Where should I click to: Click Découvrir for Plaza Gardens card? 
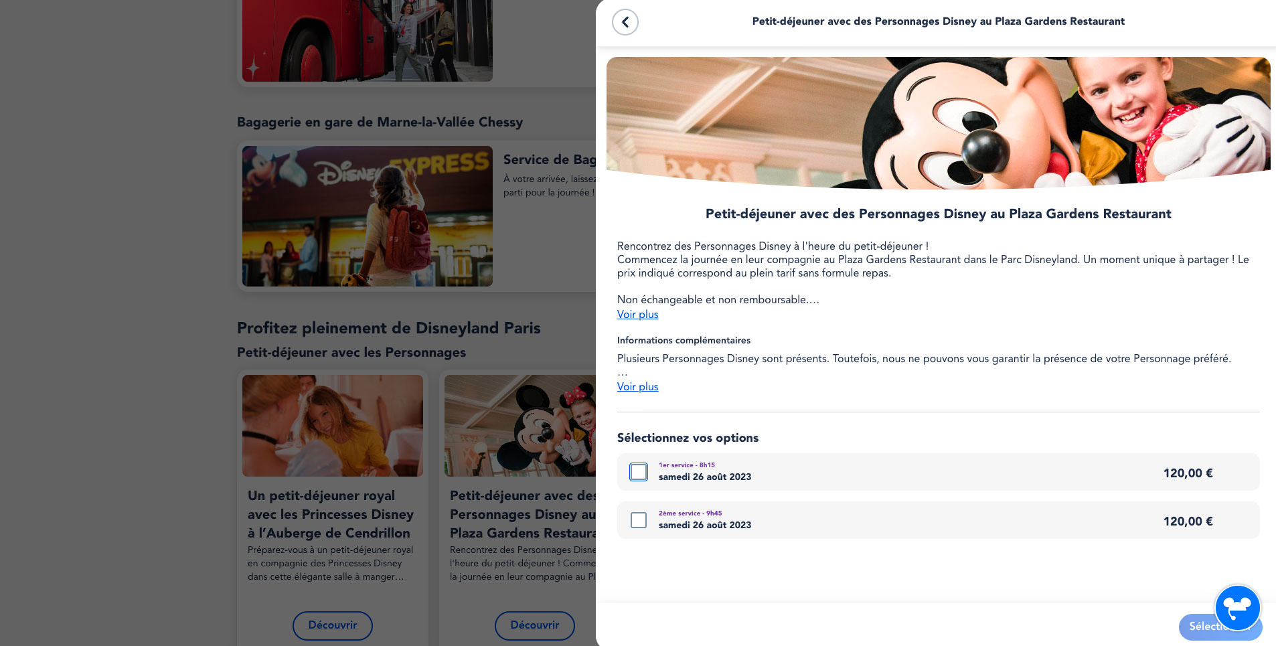click(x=534, y=625)
